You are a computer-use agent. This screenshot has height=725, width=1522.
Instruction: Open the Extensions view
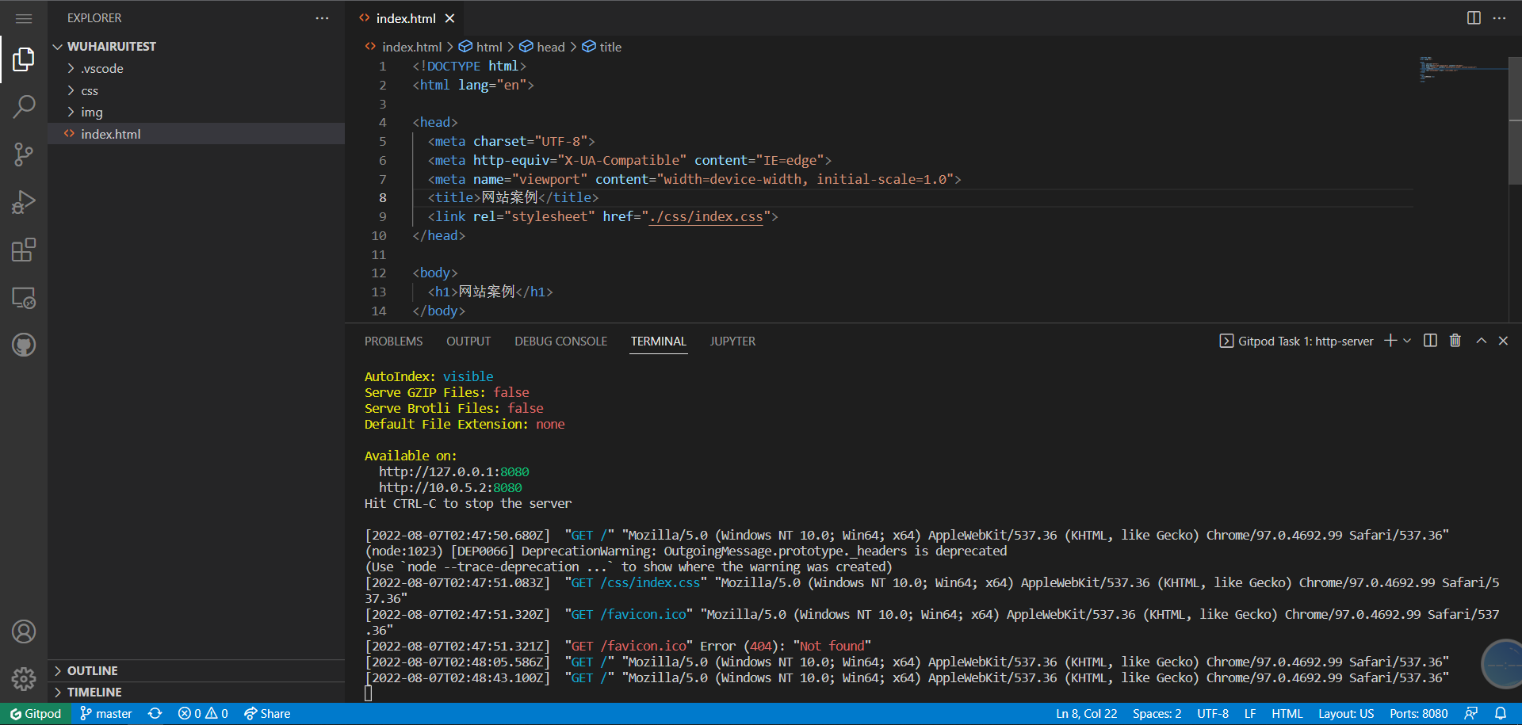(24, 250)
